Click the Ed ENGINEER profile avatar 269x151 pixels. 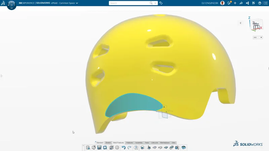click(222, 3)
